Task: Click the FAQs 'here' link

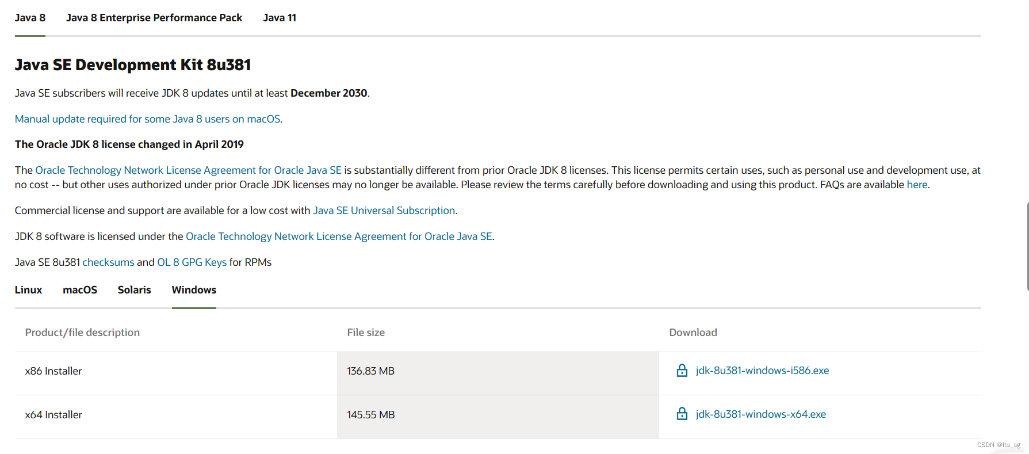Action: tap(917, 185)
